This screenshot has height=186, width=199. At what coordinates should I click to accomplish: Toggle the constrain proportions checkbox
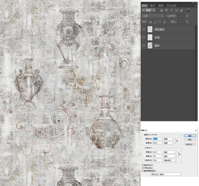tap(143, 168)
